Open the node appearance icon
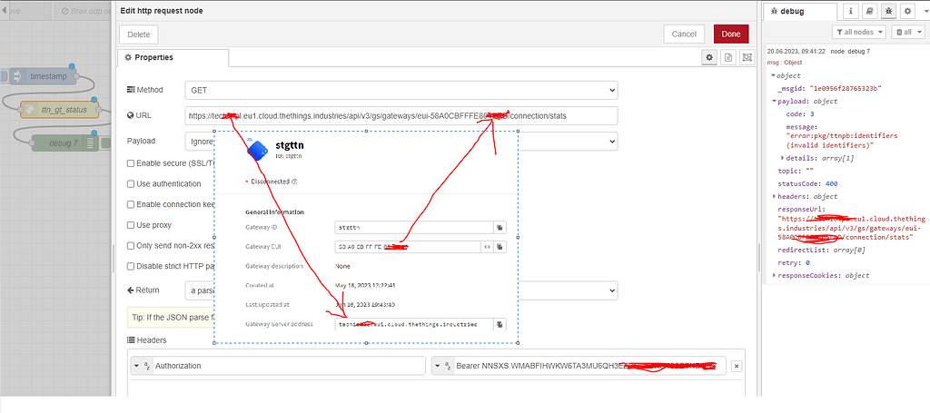 click(x=747, y=57)
